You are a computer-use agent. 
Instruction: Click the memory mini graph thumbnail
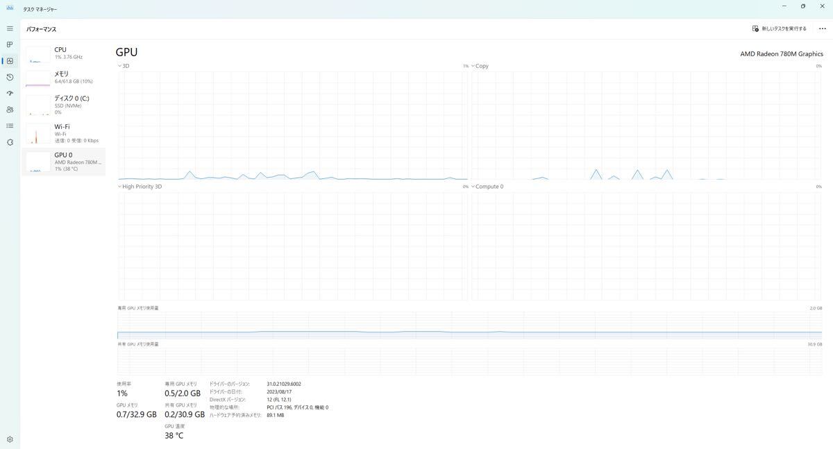[38, 78]
